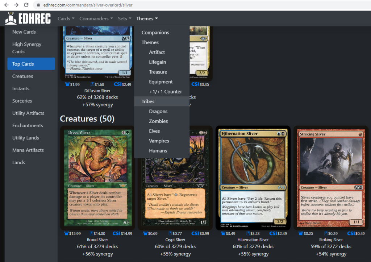Go back with browser back arrow
Viewport: 371px width, 262px height.
pyautogui.click(x=7, y=5)
